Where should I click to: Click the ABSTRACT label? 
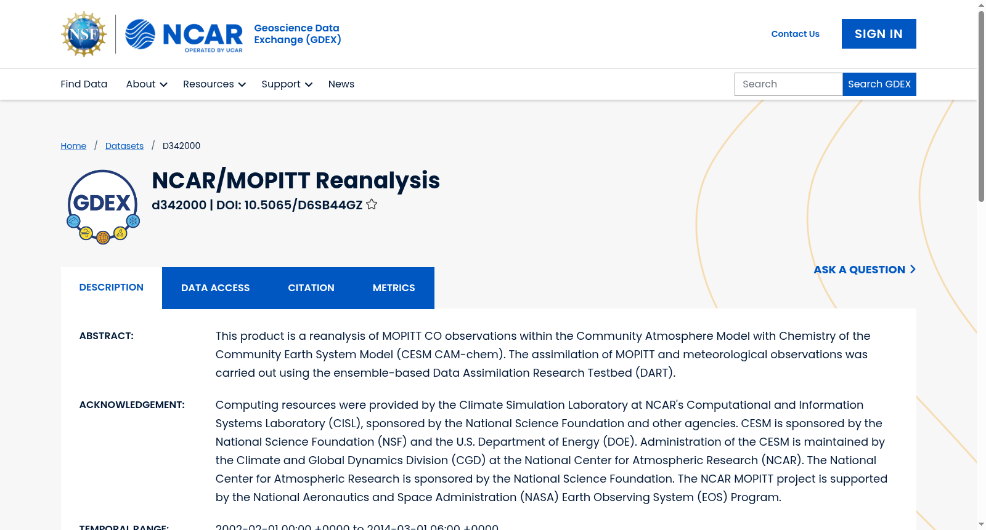tap(107, 336)
